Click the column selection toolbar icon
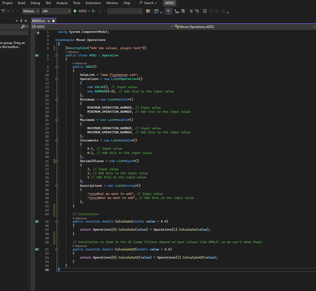The height and width of the screenshot is (291, 316). click(x=183, y=11)
